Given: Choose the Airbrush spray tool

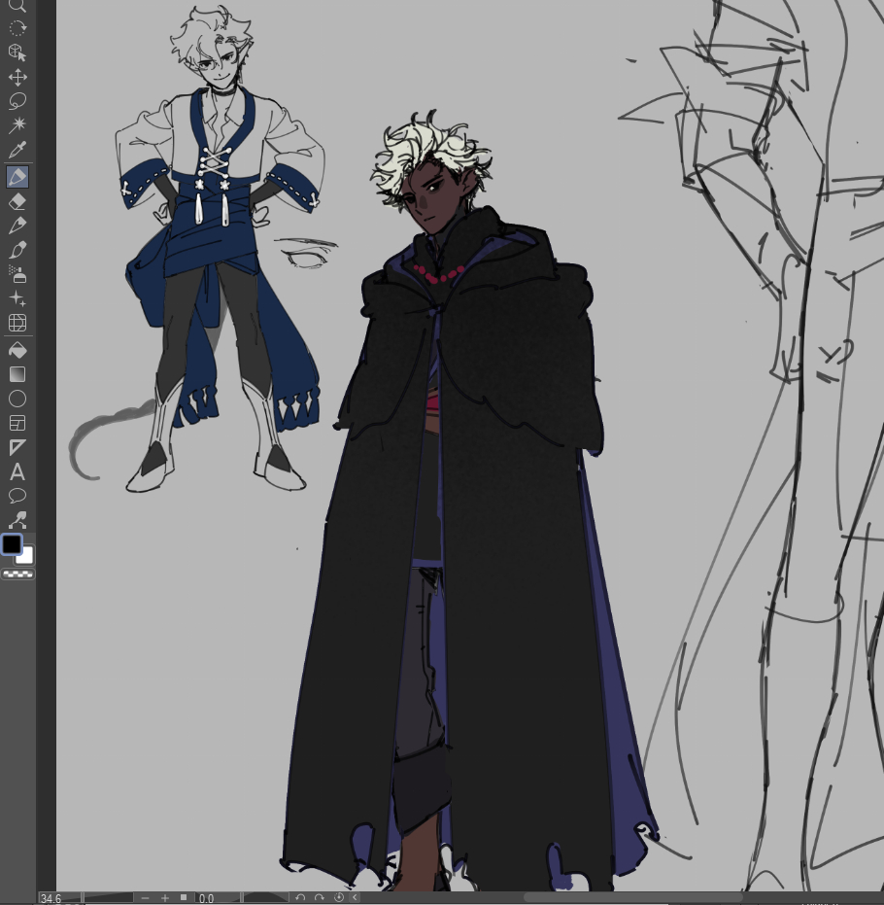Looking at the screenshot, I should (17, 274).
